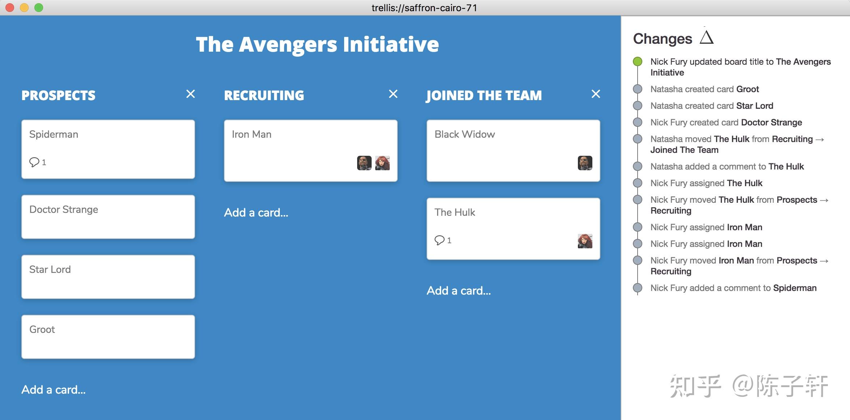The height and width of the screenshot is (420, 850).
Task: Edit the board title The Avengers Initiative
Action: [x=317, y=44]
